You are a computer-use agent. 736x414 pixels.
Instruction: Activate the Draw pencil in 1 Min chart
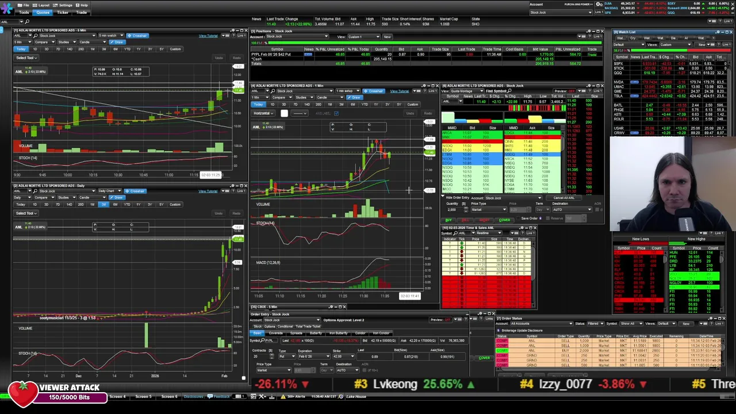355,97
